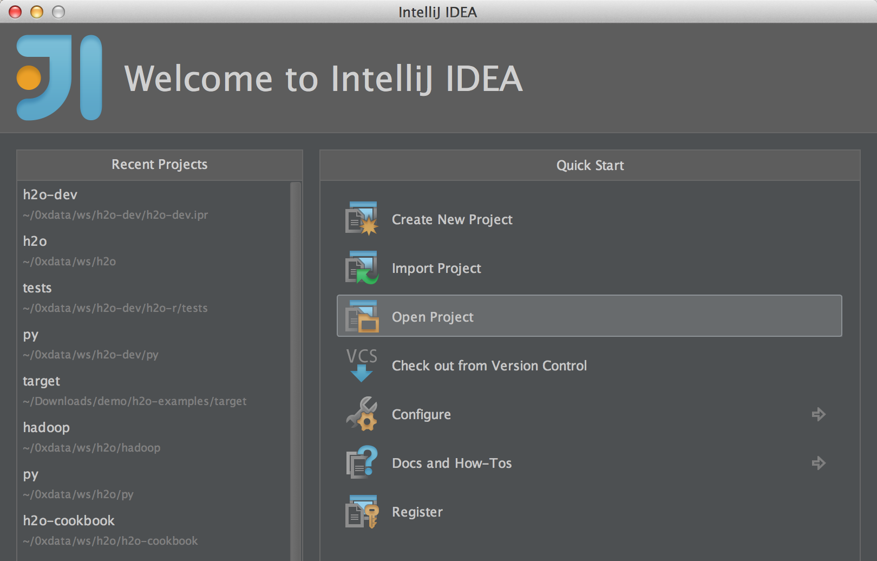Image resolution: width=877 pixels, height=561 pixels.
Task: Click the Configure wrench and gear icon
Action: [362, 414]
